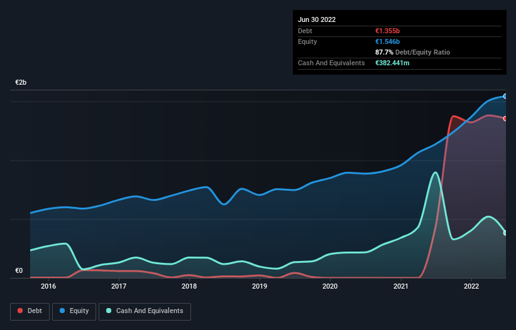This screenshot has width=516, height=330.
Task: Select the 2018 x-axis label
Action: tap(189, 287)
